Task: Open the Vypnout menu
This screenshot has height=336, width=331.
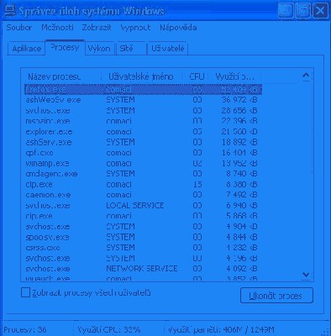Action: tap(135, 28)
